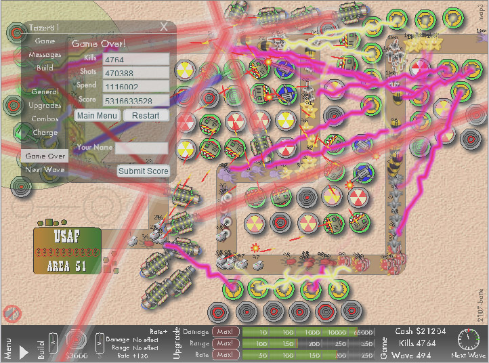Select the Charge menu entry
Screen dimensions: 489x363
tap(45, 133)
